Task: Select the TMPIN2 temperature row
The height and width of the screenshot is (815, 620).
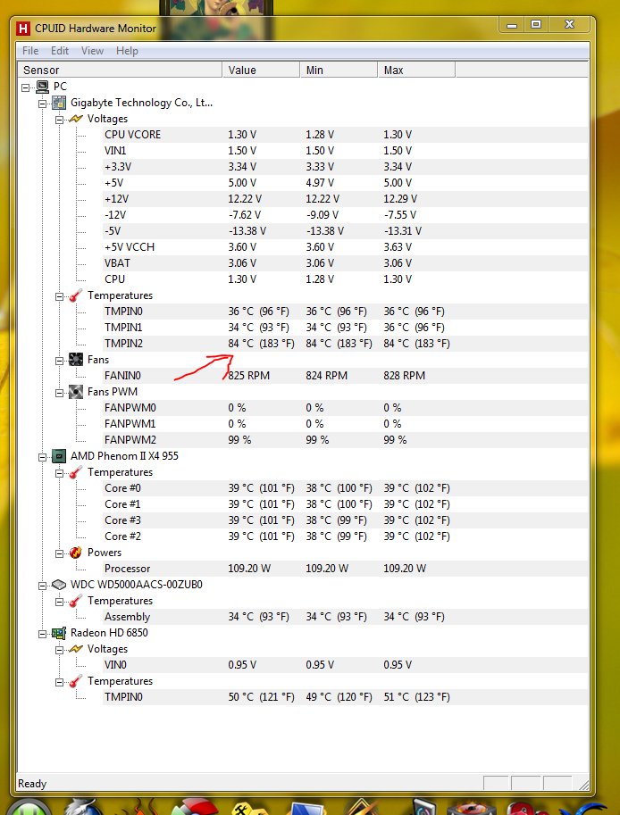Action: 346,344
